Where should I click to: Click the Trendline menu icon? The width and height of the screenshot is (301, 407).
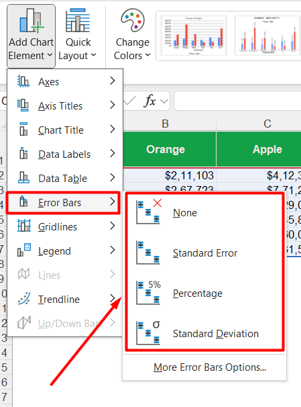[x=24, y=298]
